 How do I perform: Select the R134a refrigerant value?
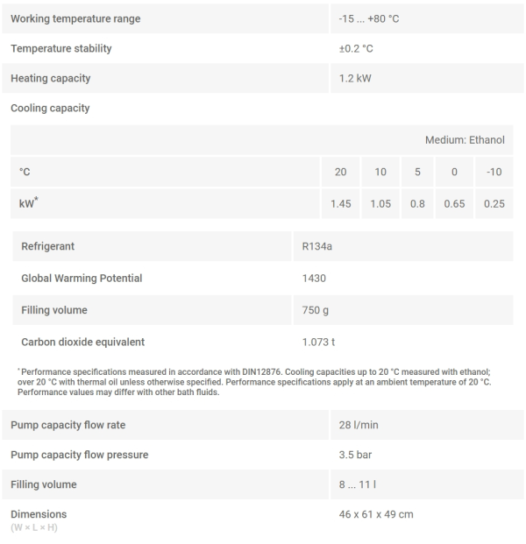[x=317, y=247]
